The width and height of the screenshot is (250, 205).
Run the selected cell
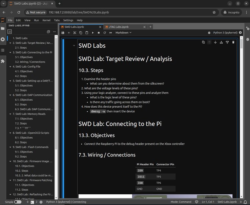(x=93, y=33)
